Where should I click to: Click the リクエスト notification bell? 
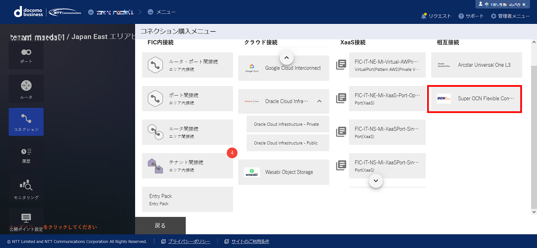tap(424, 16)
